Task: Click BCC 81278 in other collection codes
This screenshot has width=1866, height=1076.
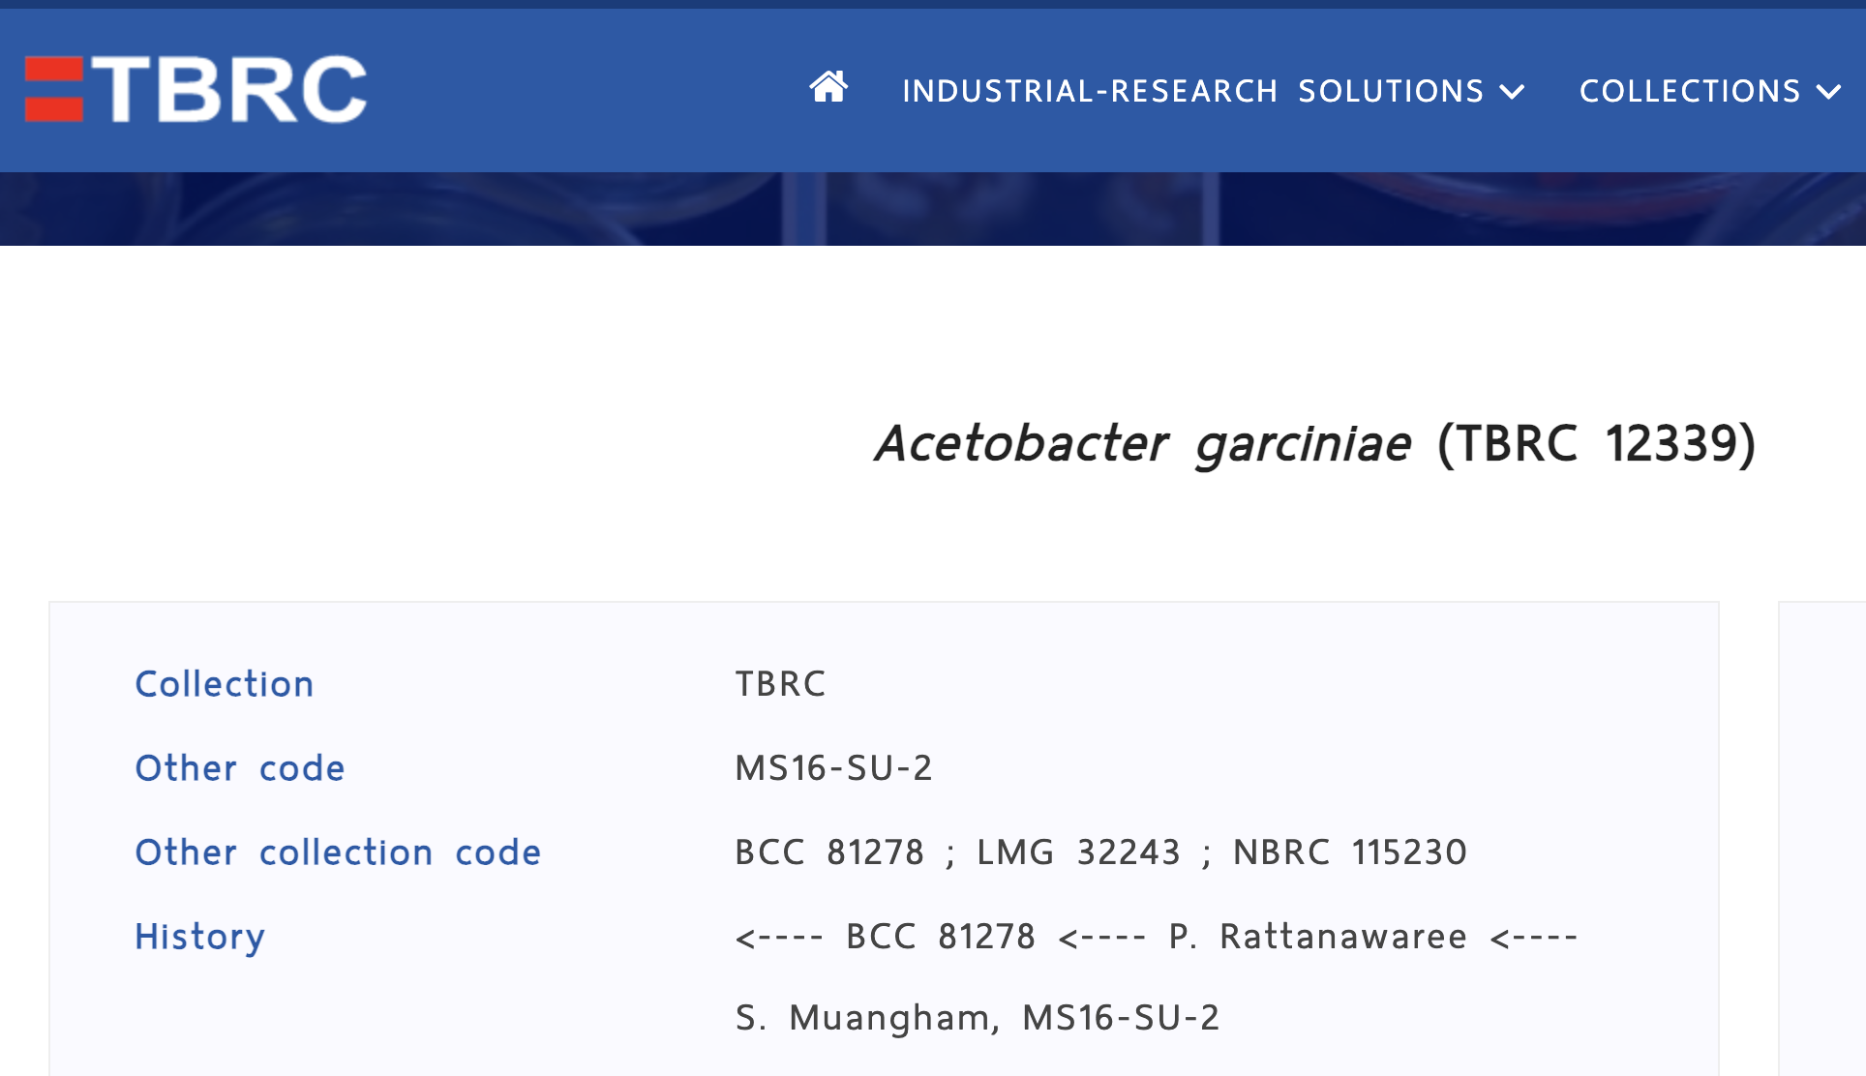Action: (829, 852)
